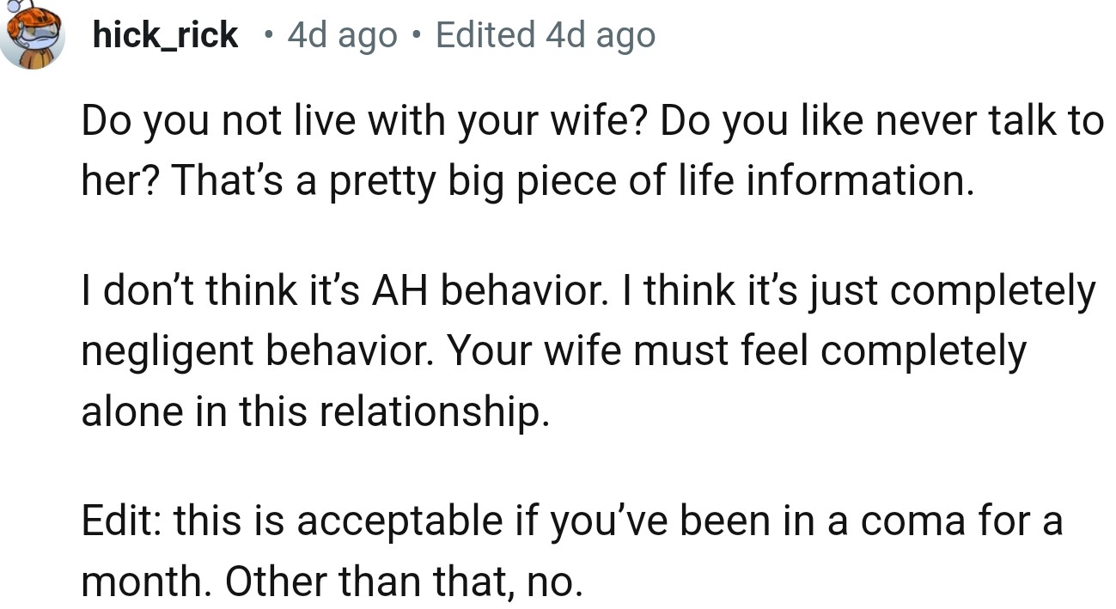Viewport: 1116px width, 609px height.
Task: Click the line "month. Other than that, no."
Action: tap(332, 582)
